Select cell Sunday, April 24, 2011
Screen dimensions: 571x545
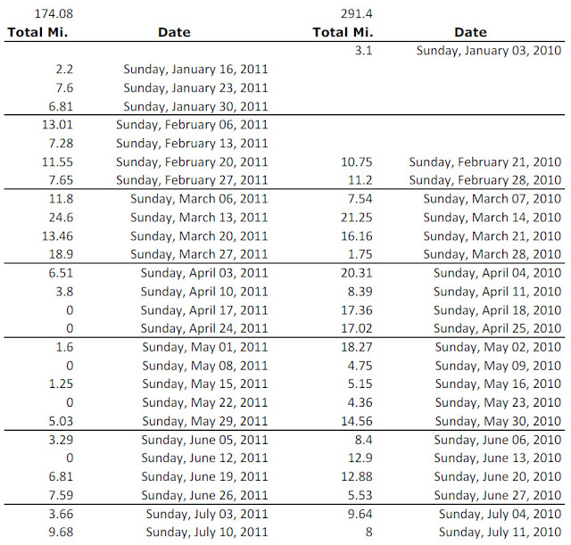click(x=204, y=329)
